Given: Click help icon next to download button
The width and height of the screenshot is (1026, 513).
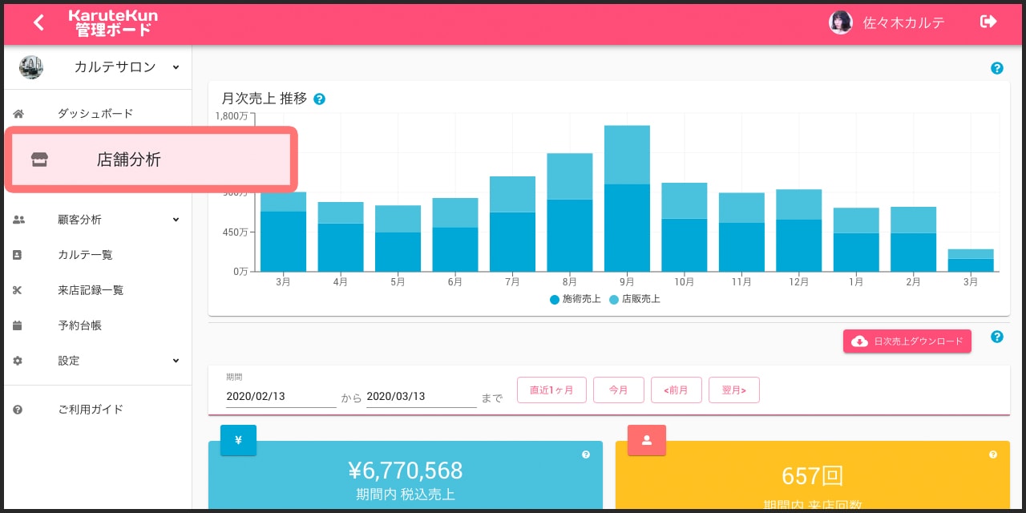Looking at the screenshot, I should 997,337.
